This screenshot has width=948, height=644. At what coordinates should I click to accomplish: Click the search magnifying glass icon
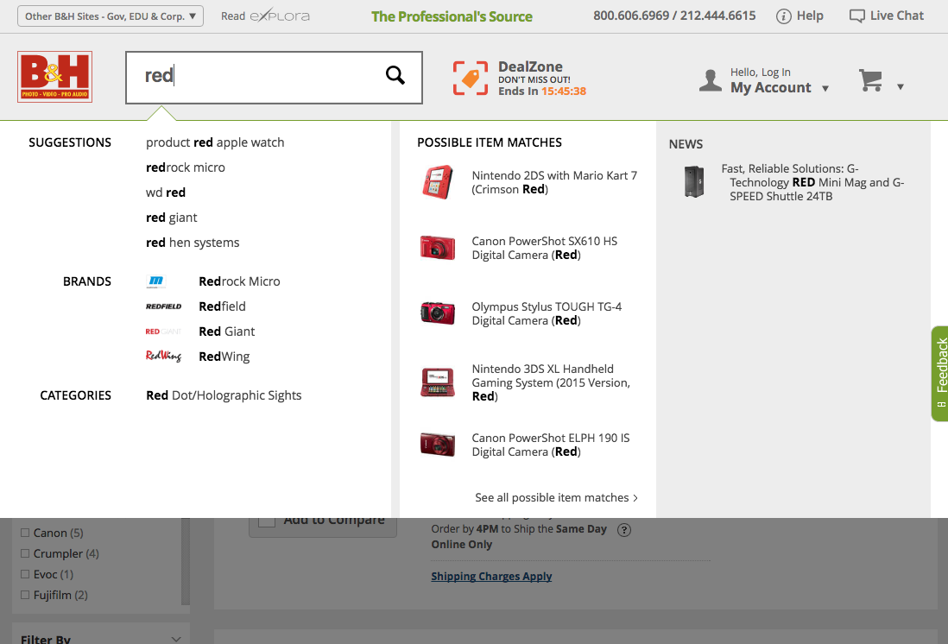coord(395,76)
